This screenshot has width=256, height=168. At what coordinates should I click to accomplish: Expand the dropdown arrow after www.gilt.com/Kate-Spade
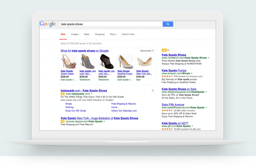pos(192,126)
